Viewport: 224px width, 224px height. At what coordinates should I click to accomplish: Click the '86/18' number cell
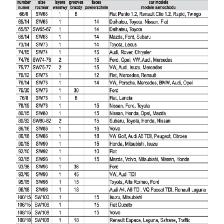(x=24, y=136)
